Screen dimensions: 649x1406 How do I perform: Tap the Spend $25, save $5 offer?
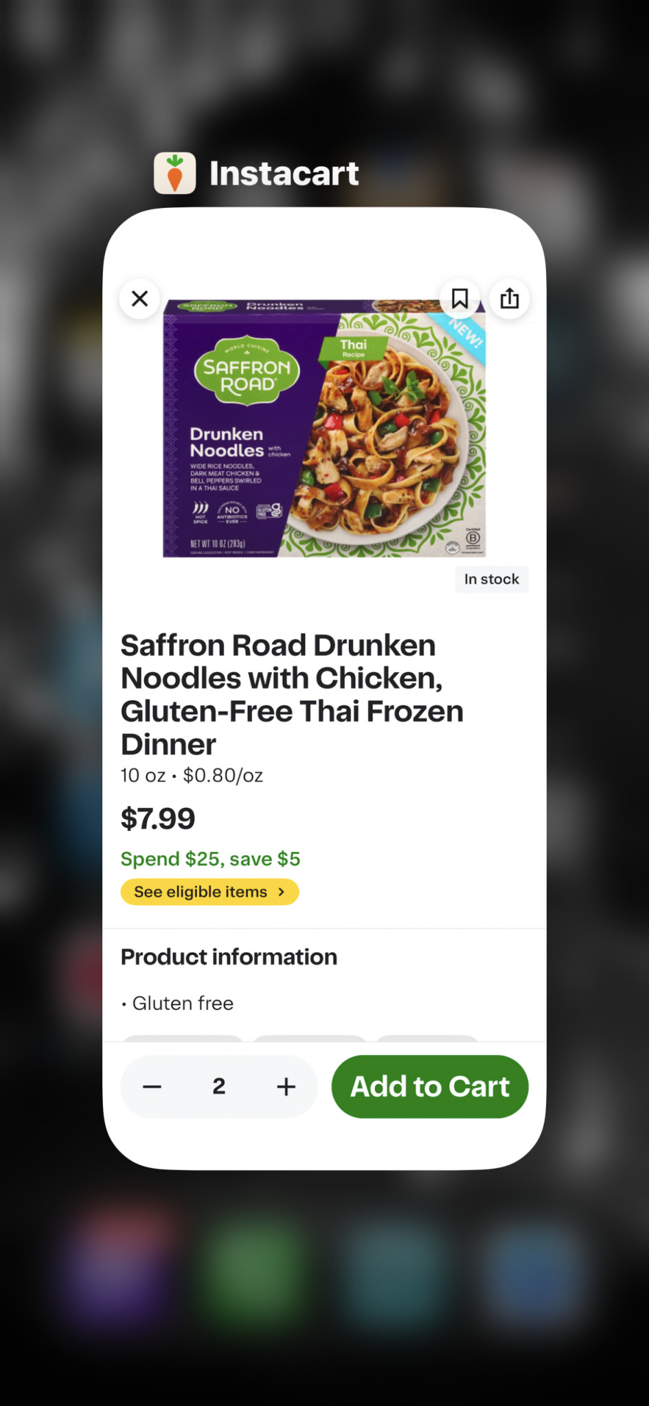coord(210,859)
